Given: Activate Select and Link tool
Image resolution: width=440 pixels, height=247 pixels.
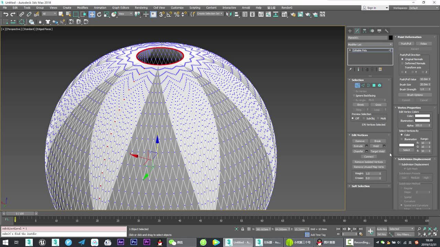Looking at the screenshot, I should [22, 14].
